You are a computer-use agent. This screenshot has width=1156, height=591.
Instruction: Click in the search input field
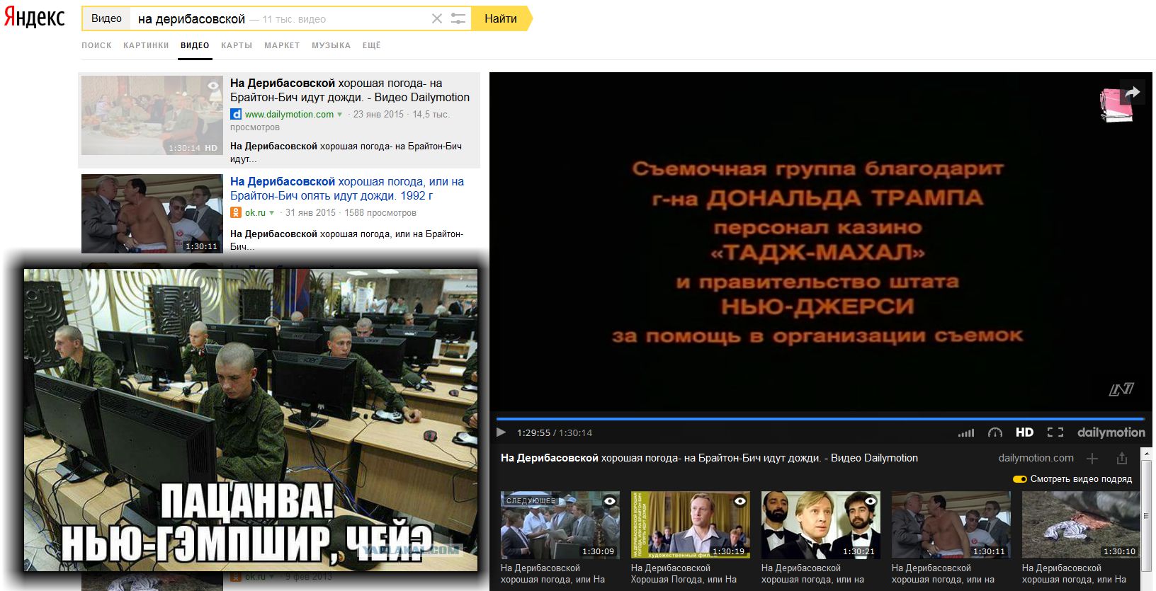280,19
